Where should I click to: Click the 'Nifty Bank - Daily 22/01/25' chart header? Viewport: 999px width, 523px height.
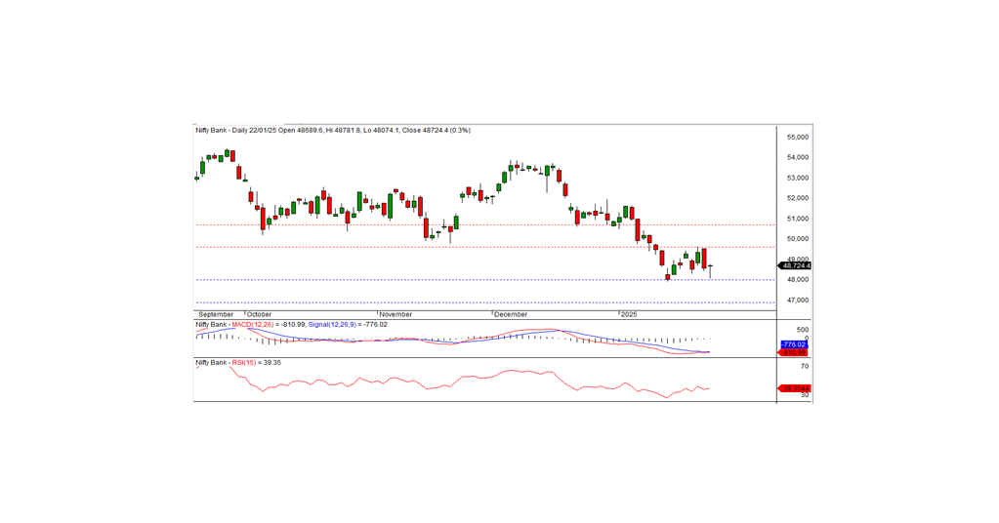pos(333,131)
